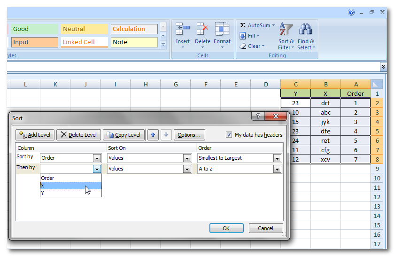Move sort level up with arrow
The width and height of the screenshot is (394, 256).
tap(153, 135)
